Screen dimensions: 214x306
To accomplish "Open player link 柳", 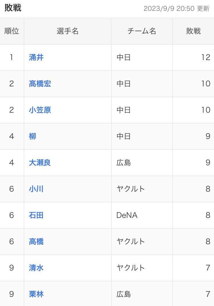I will [32, 136].
